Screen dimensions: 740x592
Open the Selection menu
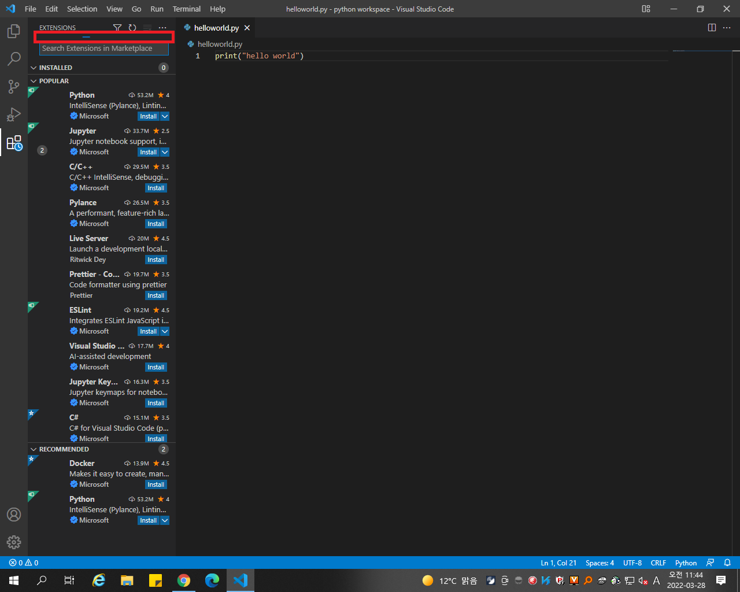pos(82,9)
